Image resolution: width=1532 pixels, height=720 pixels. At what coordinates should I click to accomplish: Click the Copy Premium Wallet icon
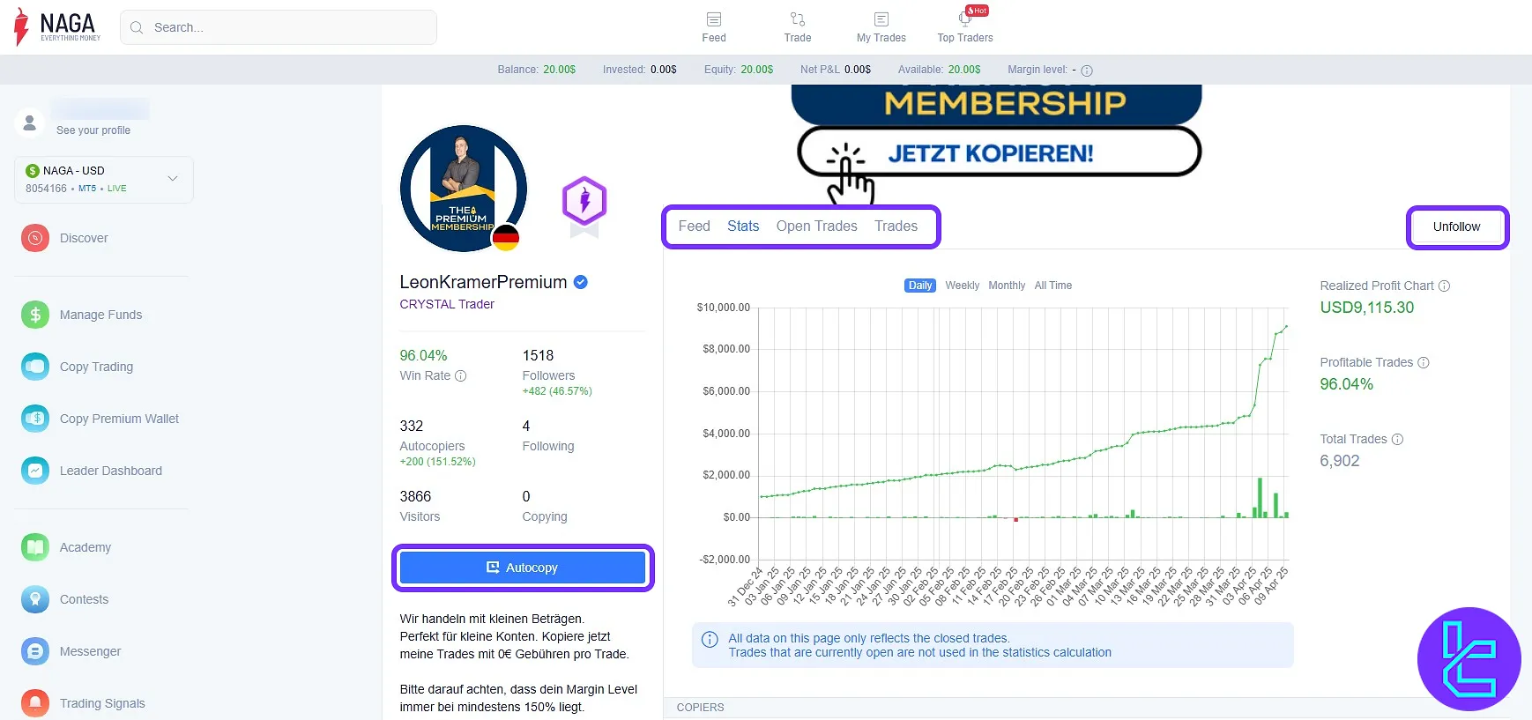[x=35, y=419]
